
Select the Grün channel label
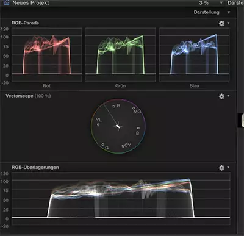(120, 85)
